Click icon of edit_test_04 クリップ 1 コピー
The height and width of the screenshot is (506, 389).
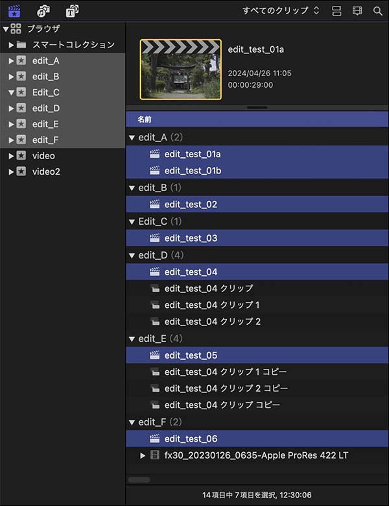[x=155, y=372]
